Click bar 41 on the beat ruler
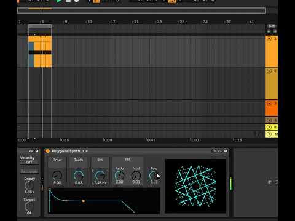Image resolution: width=295 pixels, height=221 pixels. pyautogui.click(x=251, y=21)
